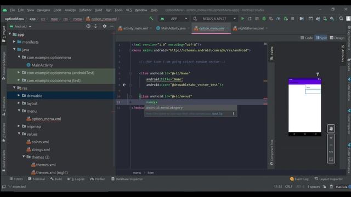
Task: Zoom out the design preview with minus
Action: 331,145
